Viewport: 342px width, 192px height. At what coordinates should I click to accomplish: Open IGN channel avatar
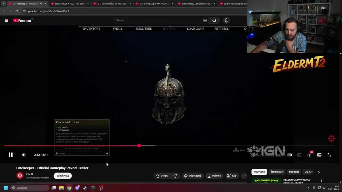point(20,175)
